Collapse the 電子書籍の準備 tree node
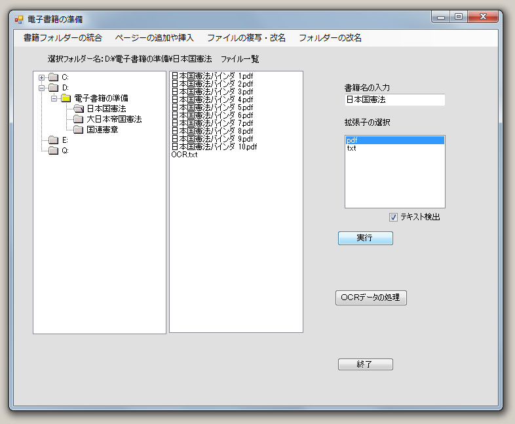515x424 pixels. pyautogui.click(x=54, y=98)
